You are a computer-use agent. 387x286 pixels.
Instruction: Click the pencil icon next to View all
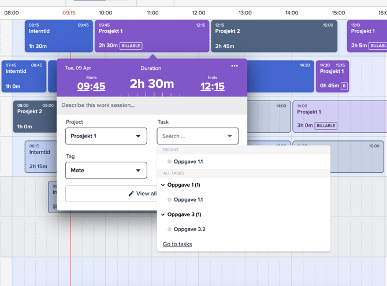(131, 194)
